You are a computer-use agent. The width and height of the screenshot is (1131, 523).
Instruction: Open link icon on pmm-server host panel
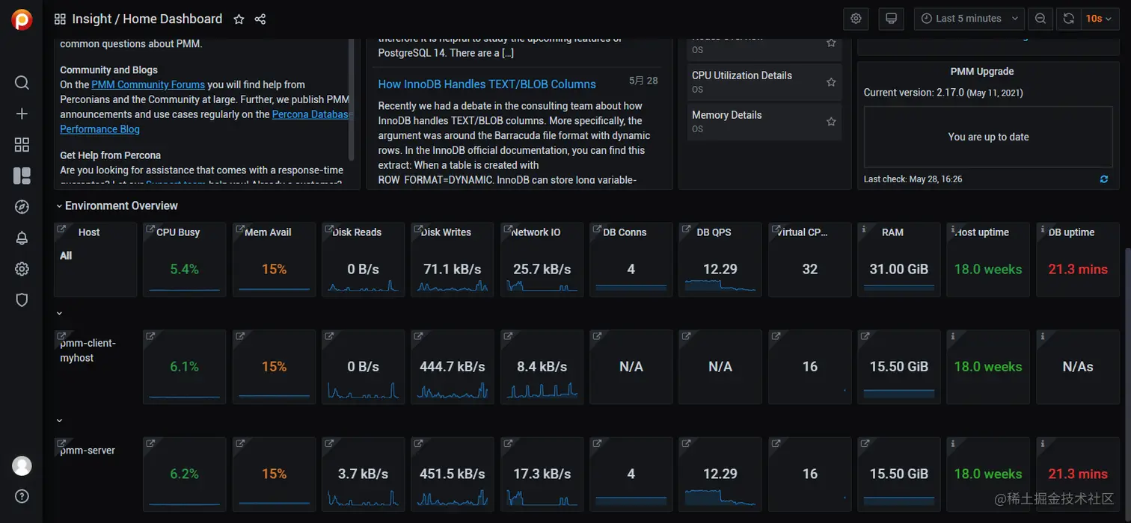coord(61,444)
